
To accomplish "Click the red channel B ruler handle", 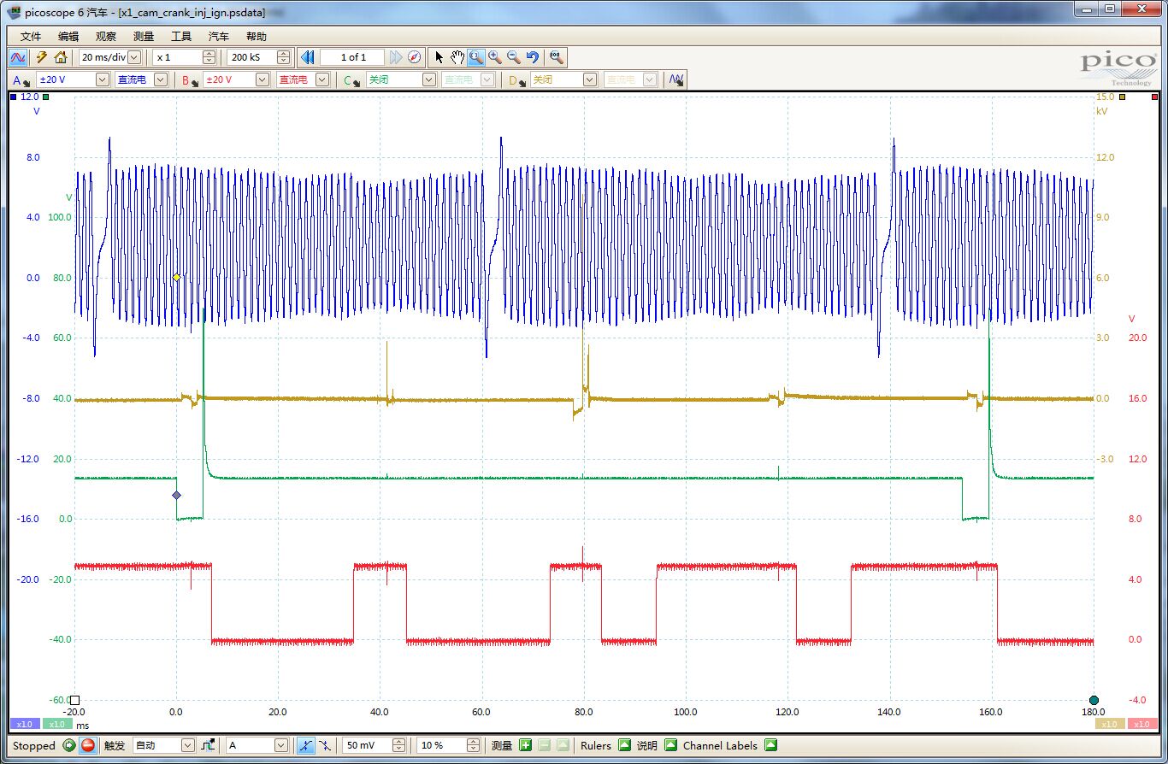I will (1155, 97).
